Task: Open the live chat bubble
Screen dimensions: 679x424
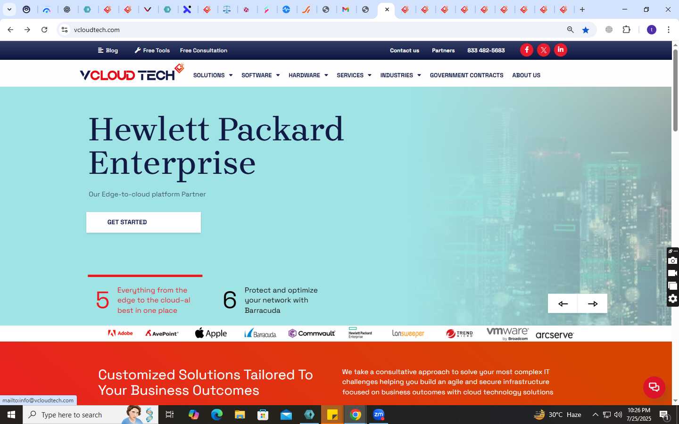Action: [x=654, y=387]
